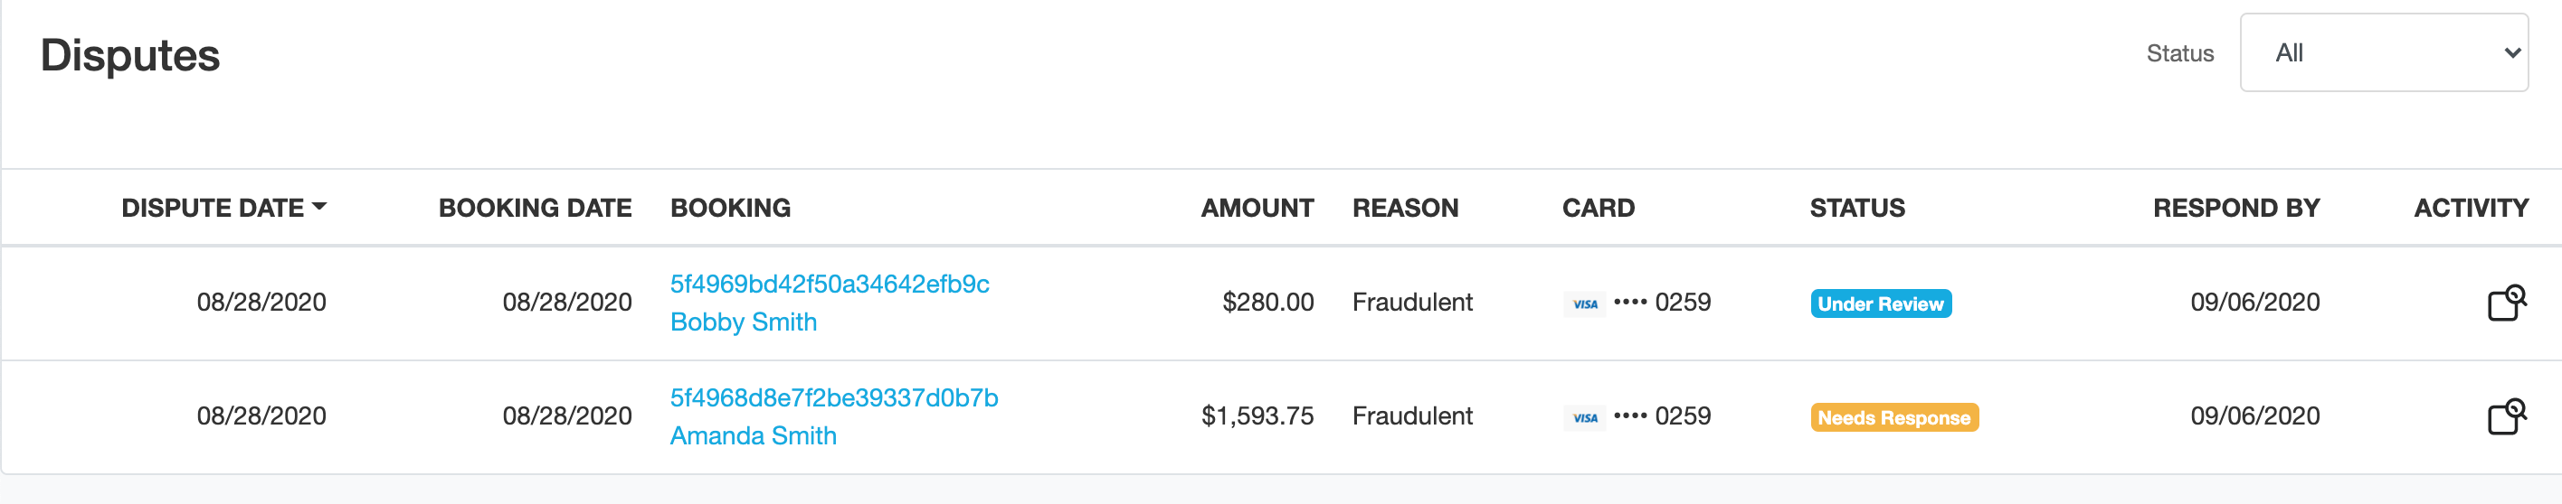Open the Status filter dropdown
2562x504 pixels.
coord(2383,52)
